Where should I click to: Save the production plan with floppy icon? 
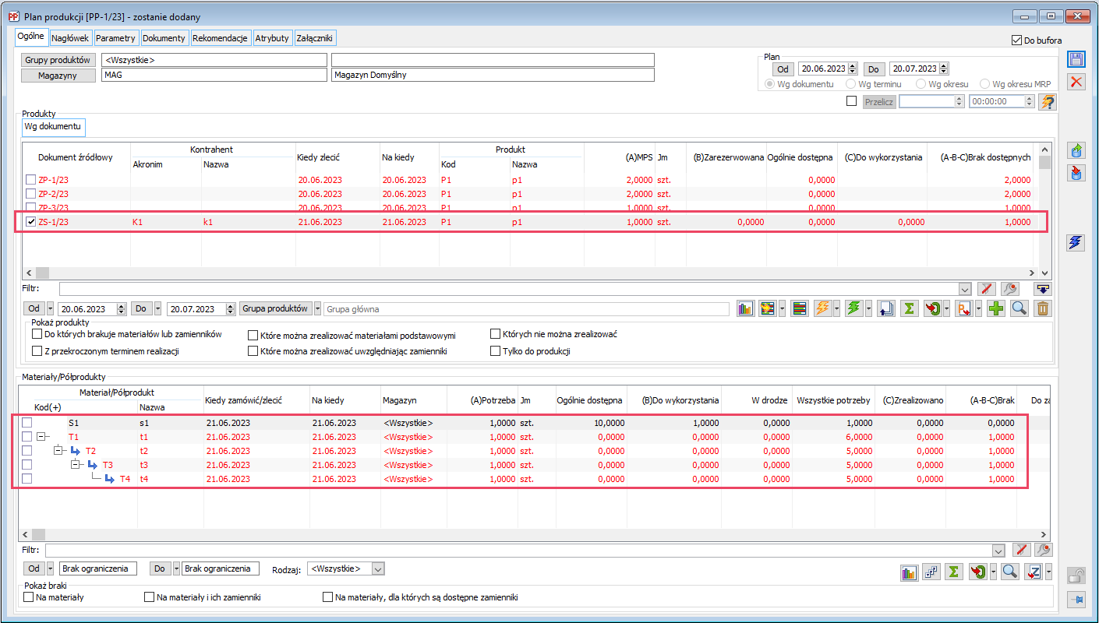pyautogui.click(x=1076, y=60)
